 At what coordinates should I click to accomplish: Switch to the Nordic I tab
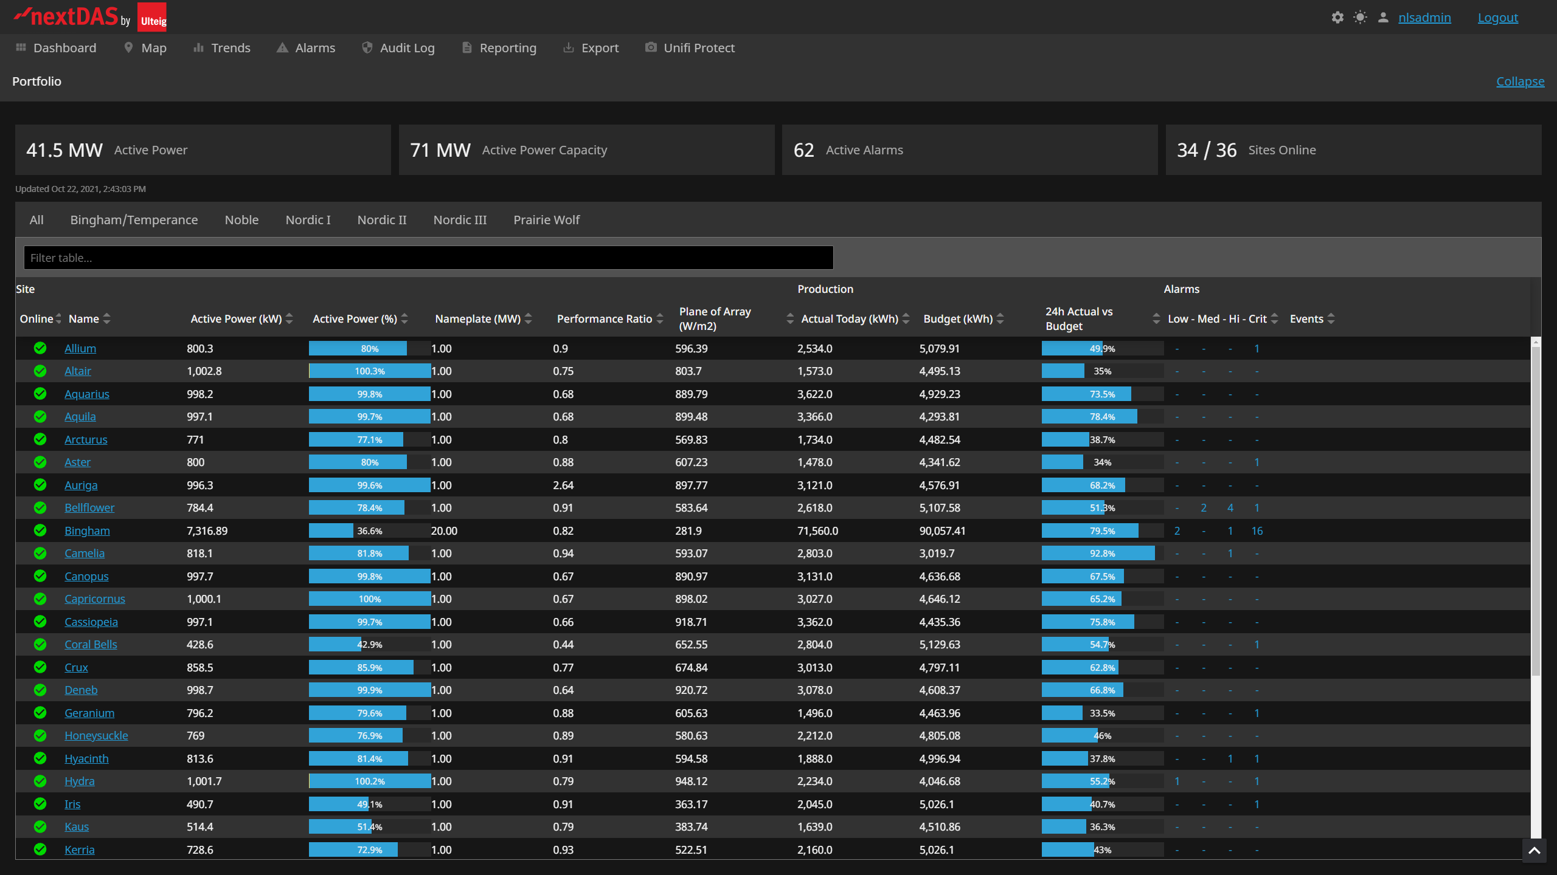[308, 220]
